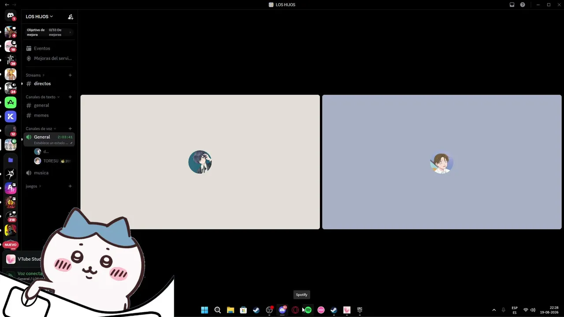Add a channel to Streams category

click(x=70, y=75)
